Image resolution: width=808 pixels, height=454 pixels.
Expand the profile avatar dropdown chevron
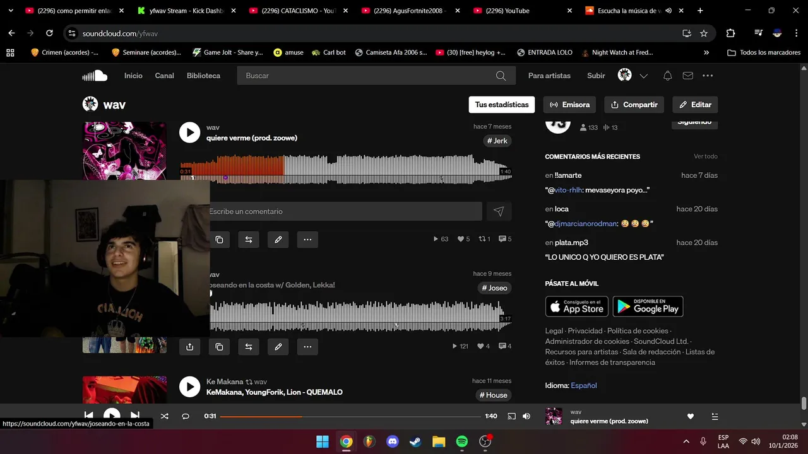[x=643, y=76]
